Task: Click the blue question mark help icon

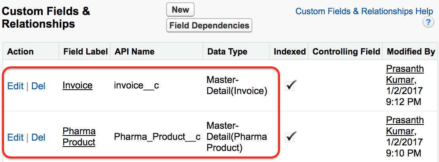Action: pos(428,23)
